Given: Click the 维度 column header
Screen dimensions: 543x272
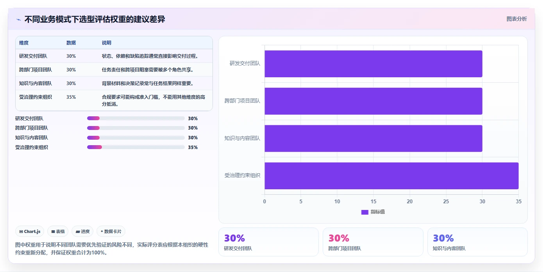Looking at the screenshot, I should point(24,43).
